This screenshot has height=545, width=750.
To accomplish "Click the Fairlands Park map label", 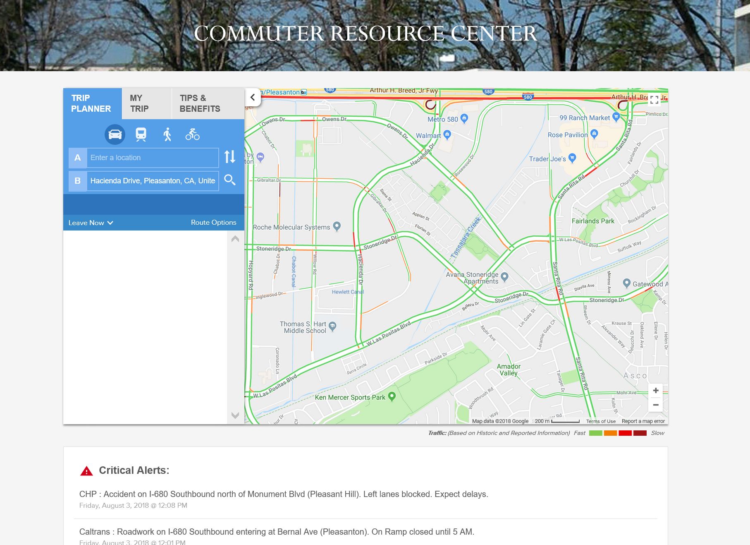I will (593, 221).
